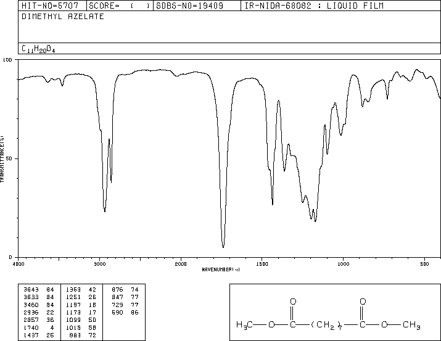Select the WAVENUMBER axis title

[221, 269]
